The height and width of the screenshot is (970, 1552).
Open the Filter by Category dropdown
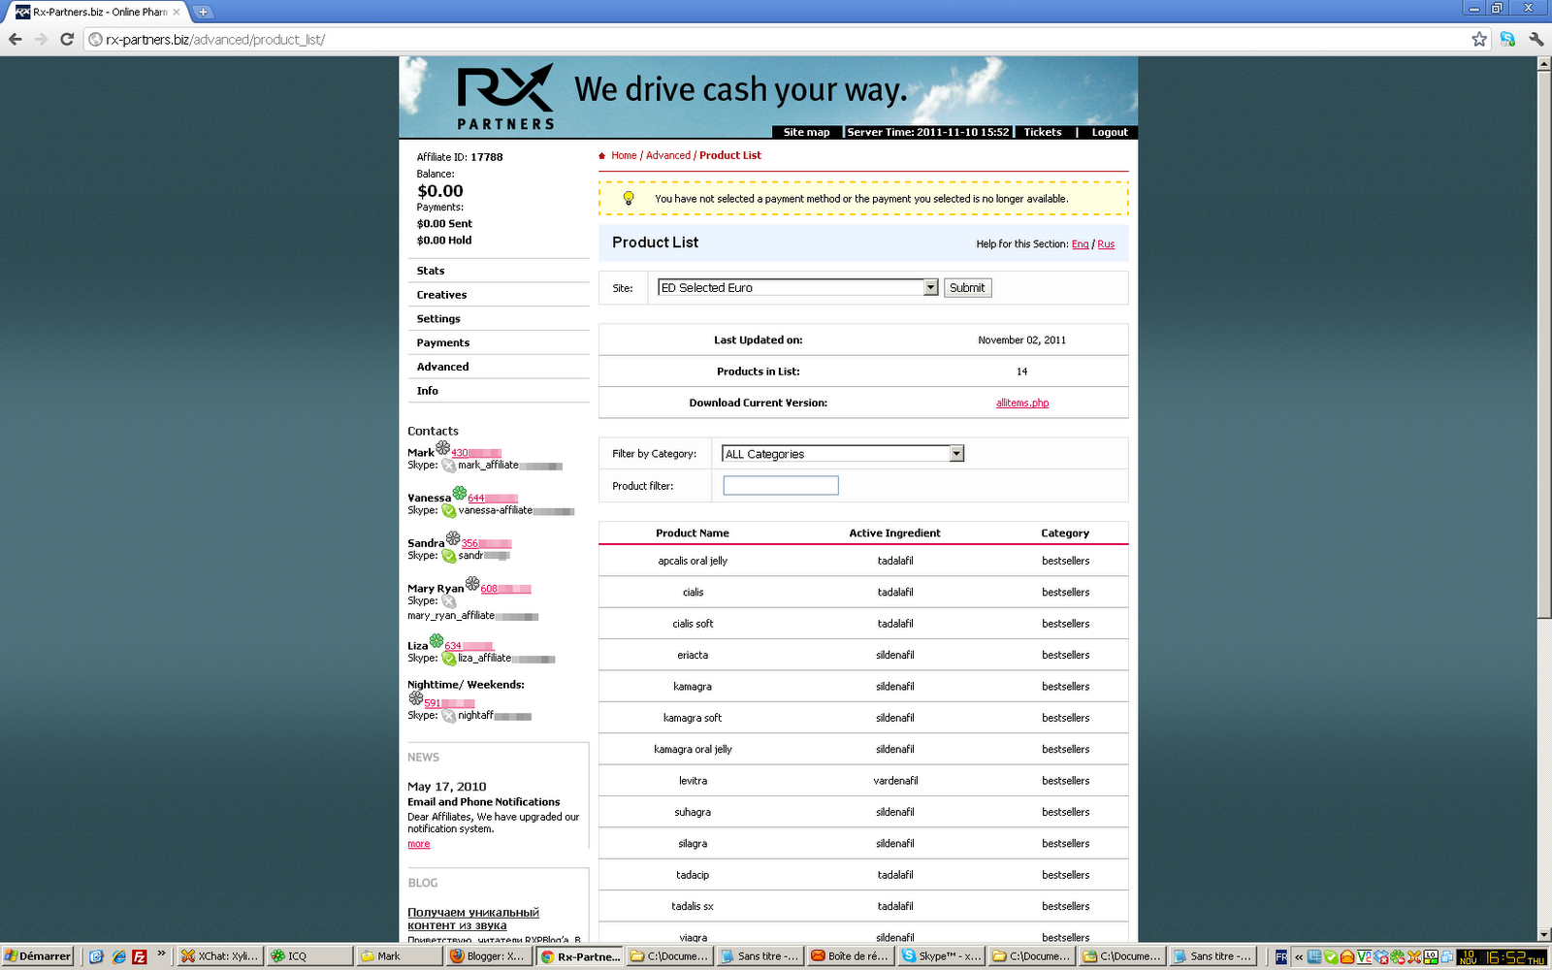(843, 454)
